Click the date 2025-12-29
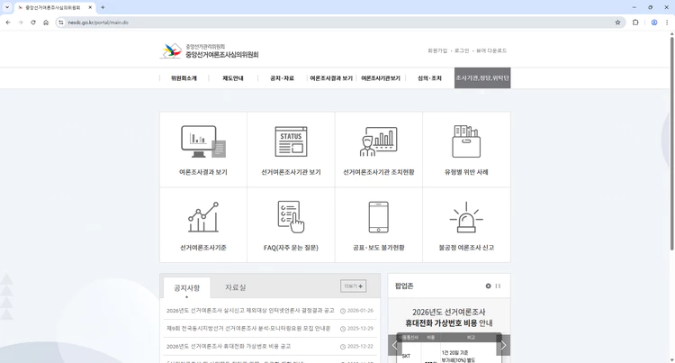The image size is (675, 363). [360, 329]
